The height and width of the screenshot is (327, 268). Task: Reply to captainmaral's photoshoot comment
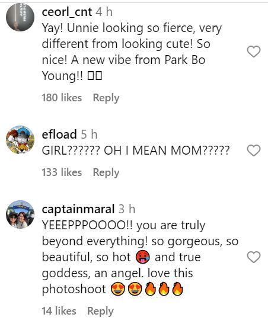(x=100, y=311)
